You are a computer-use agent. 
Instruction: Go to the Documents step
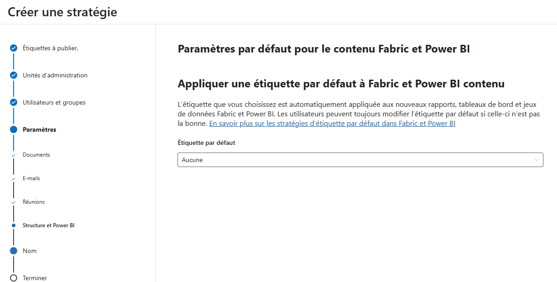tap(36, 154)
